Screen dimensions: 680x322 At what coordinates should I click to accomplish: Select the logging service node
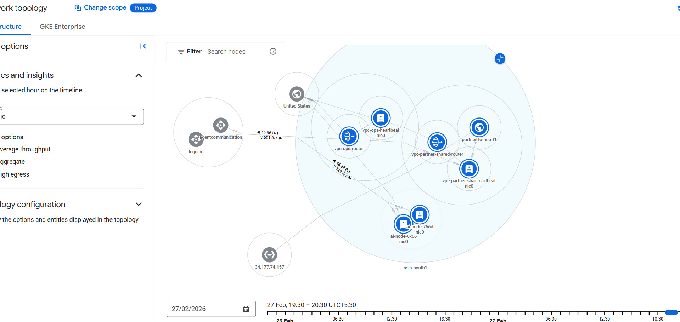coord(196,139)
